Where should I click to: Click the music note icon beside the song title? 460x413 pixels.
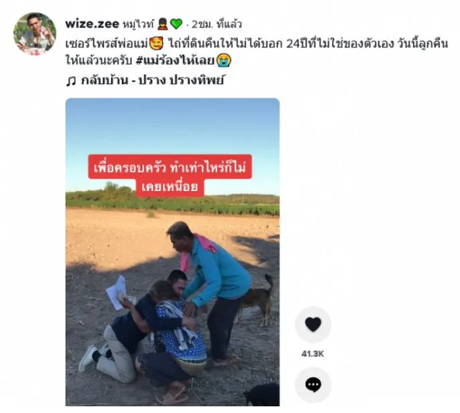(71, 81)
